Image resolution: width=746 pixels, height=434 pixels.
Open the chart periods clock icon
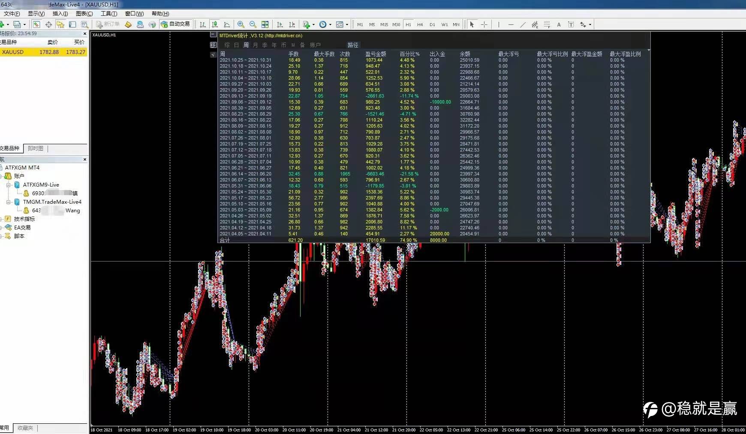(323, 24)
